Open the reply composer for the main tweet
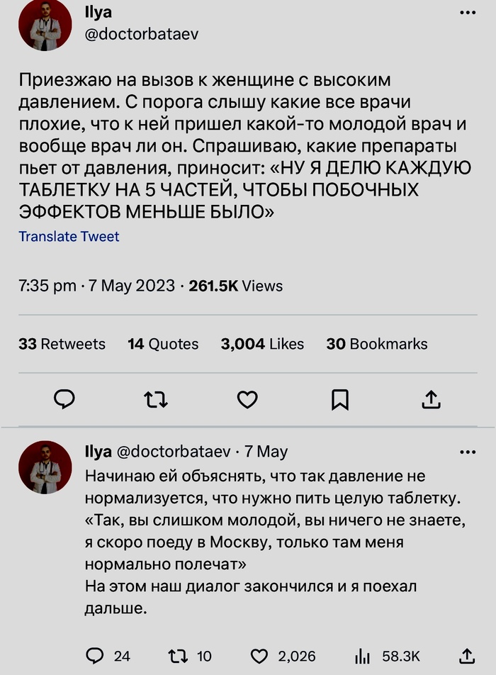Viewport: 496px width, 675px height. [64, 400]
